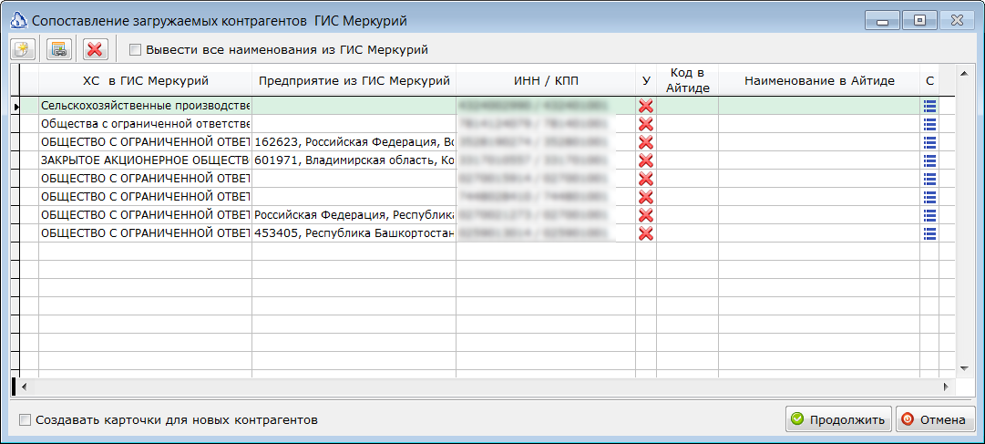The width and height of the screenshot is (985, 444).
Task: Select the Общества с ограниченной ответстве cell
Action: pos(145,125)
